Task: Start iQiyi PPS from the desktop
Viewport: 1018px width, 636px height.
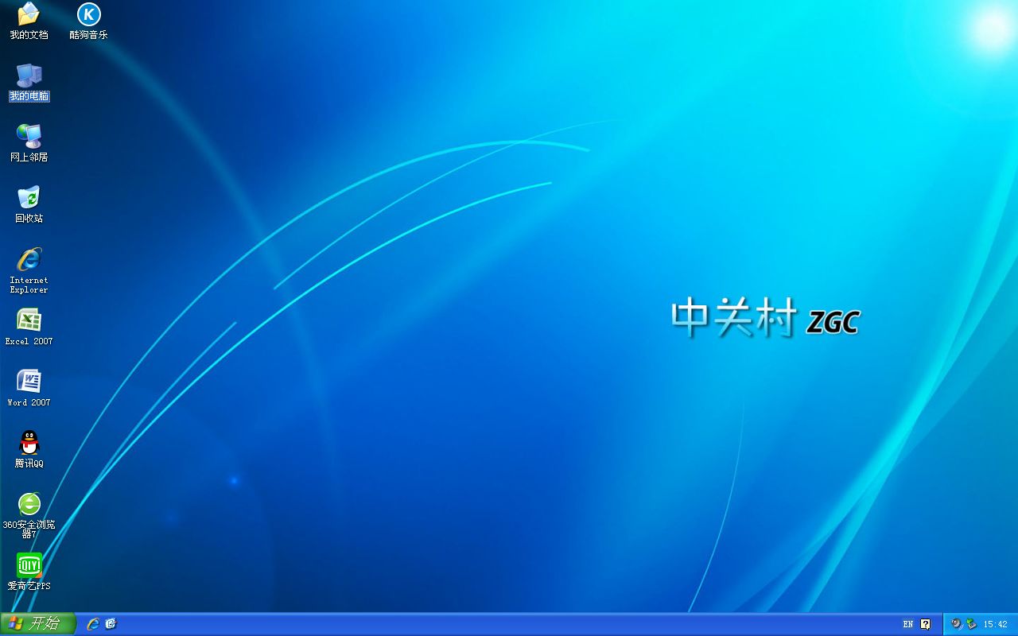Action: [29, 567]
